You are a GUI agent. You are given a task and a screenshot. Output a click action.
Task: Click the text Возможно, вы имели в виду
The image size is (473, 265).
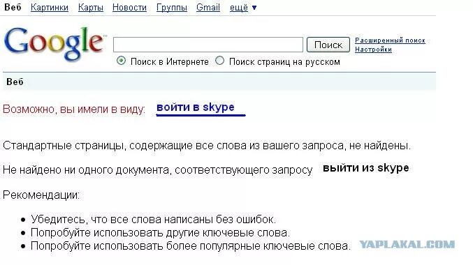74,109
